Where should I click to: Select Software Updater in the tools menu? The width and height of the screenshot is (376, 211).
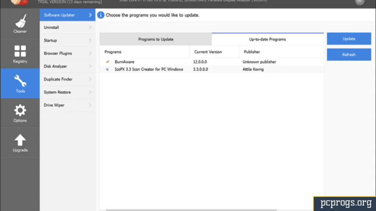(x=67, y=15)
